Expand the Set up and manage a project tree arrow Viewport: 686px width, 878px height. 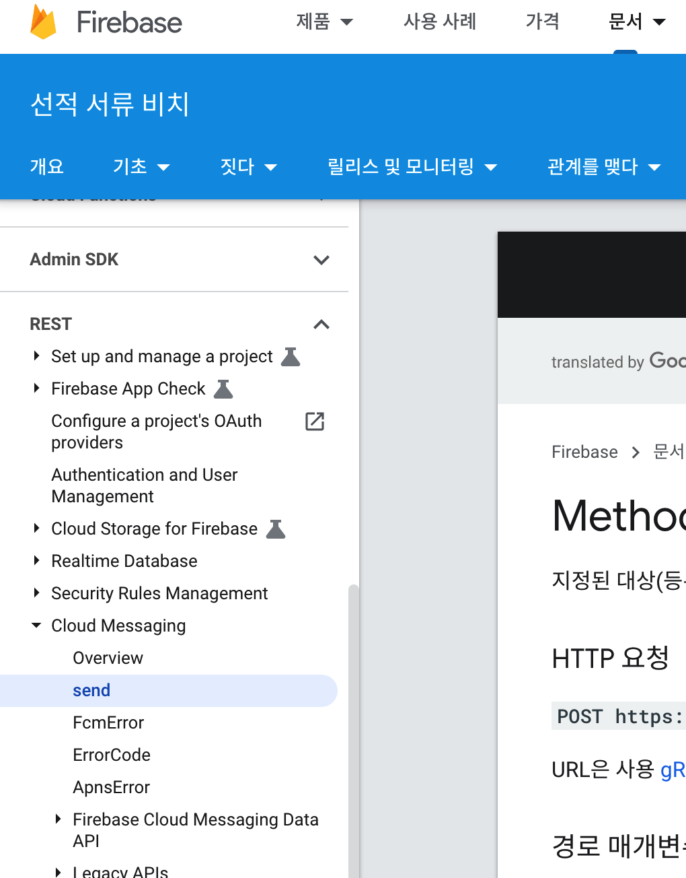click(36, 356)
